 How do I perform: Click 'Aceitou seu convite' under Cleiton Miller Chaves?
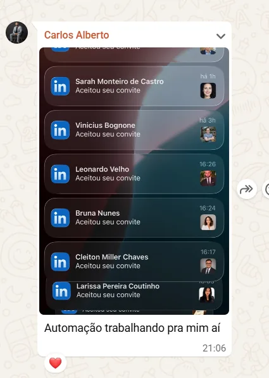point(108,266)
